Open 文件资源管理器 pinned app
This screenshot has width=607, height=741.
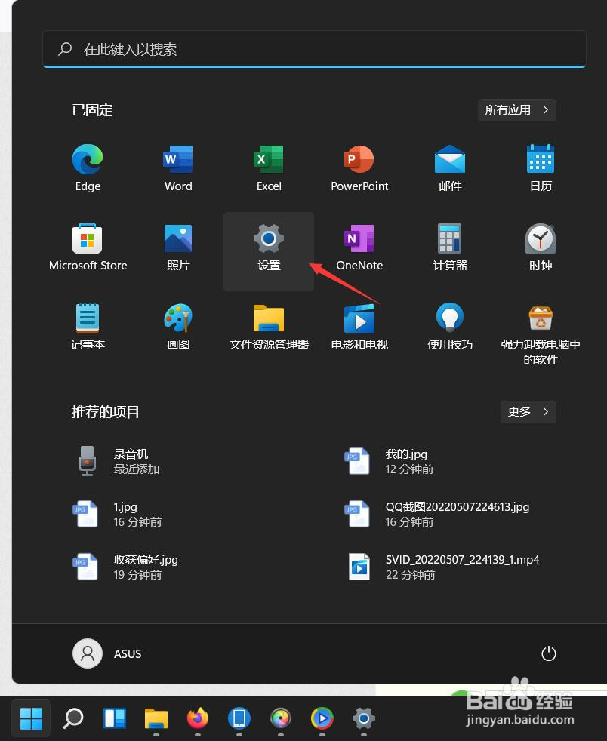click(269, 327)
